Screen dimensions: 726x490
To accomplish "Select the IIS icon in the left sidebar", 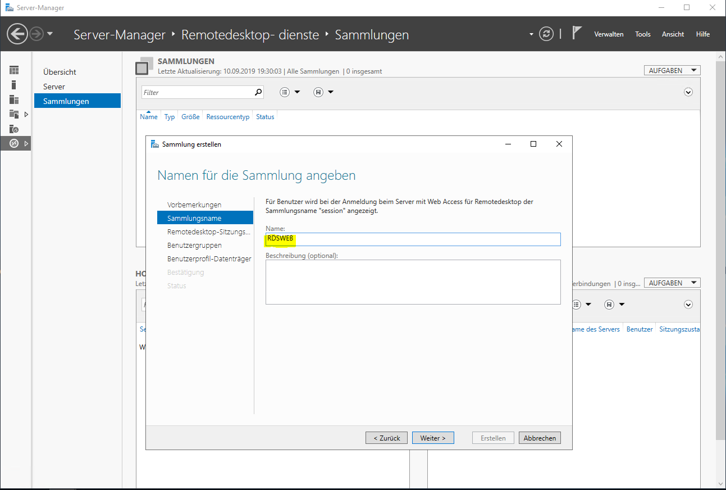I will [14, 129].
